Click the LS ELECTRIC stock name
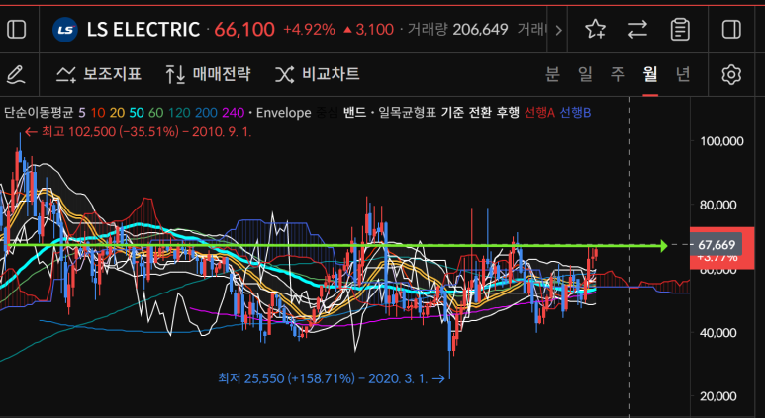The width and height of the screenshot is (765, 418). coord(143,30)
